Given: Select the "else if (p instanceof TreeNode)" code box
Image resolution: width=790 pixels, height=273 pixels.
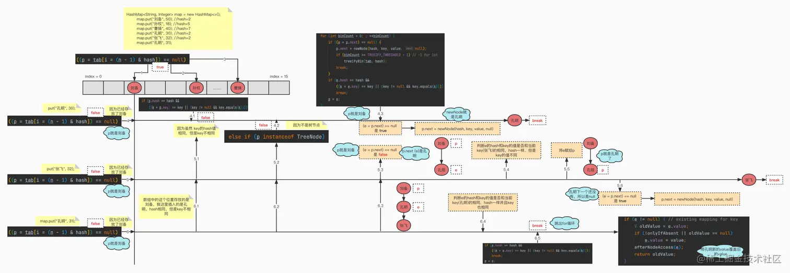Looking at the screenshot, I should pyautogui.click(x=277, y=136).
